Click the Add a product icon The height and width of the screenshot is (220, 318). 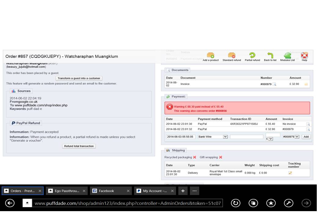[x=210, y=55]
